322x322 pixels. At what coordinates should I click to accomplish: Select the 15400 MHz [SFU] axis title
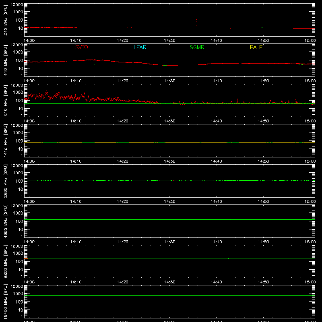[6, 302]
